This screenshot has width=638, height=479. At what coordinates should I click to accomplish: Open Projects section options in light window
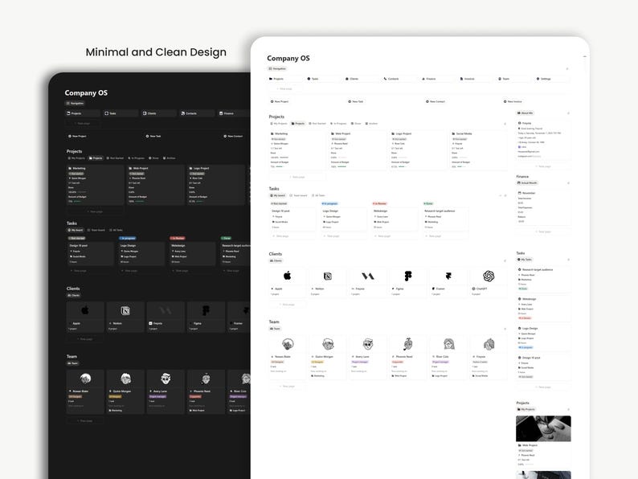[x=505, y=124]
